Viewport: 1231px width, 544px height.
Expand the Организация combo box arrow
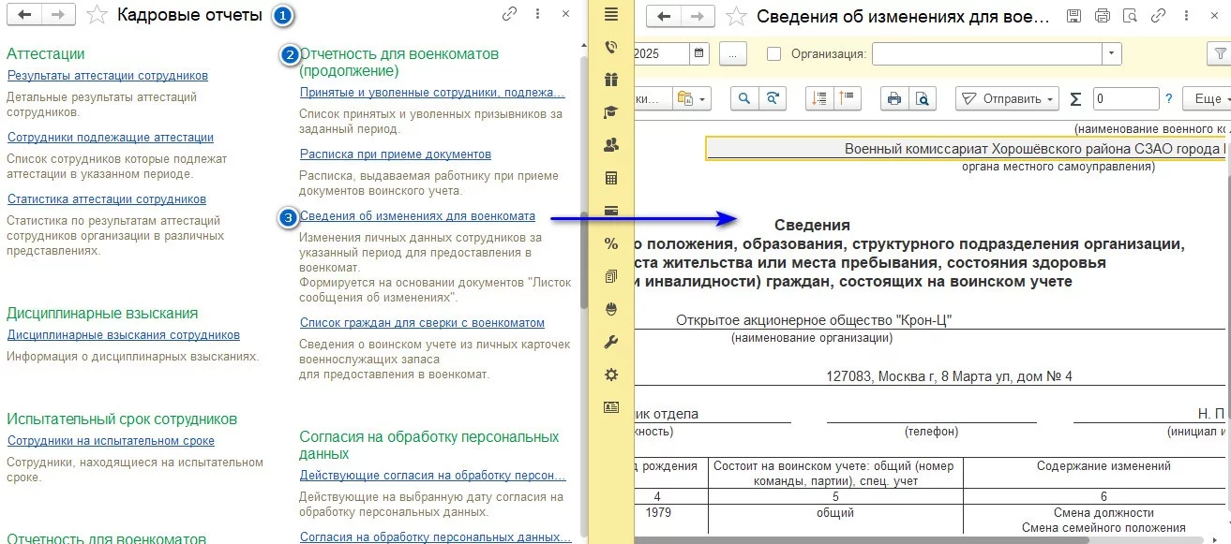1111,53
